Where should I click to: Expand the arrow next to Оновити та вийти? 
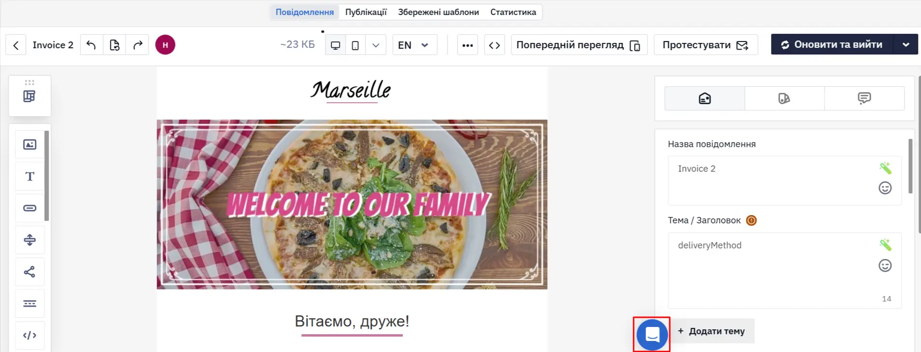pos(906,44)
